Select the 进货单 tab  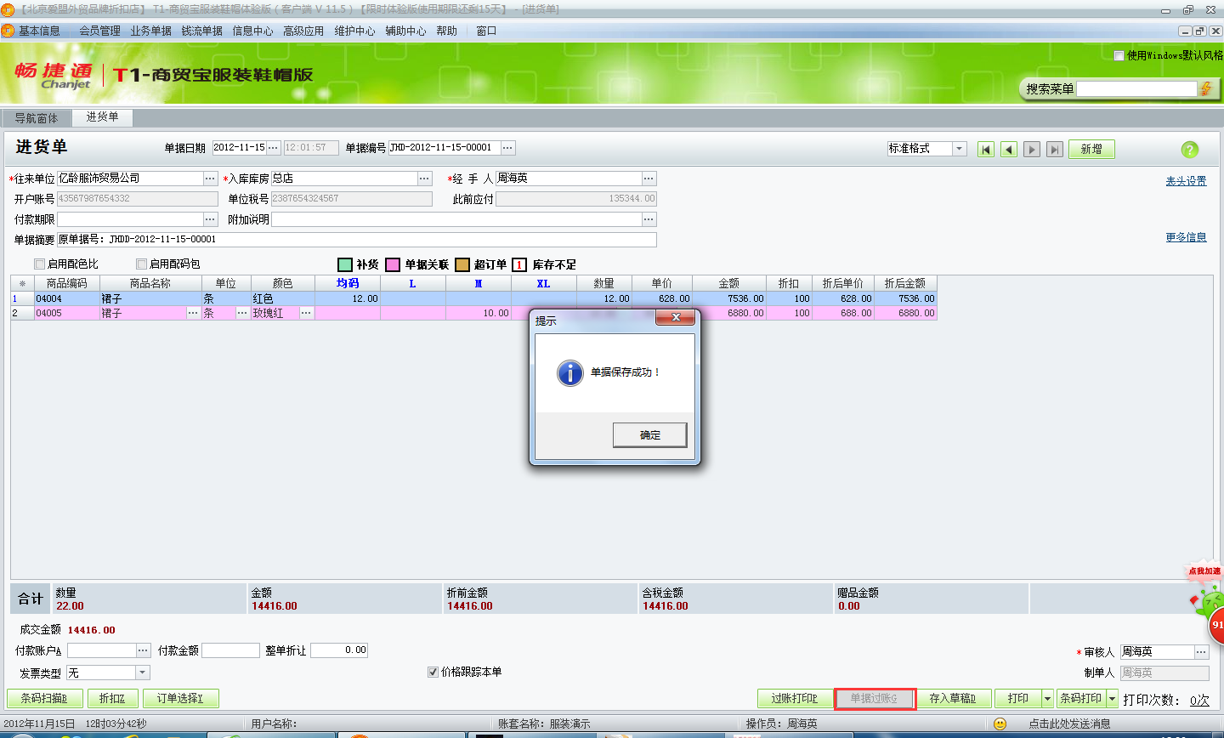[x=102, y=117]
